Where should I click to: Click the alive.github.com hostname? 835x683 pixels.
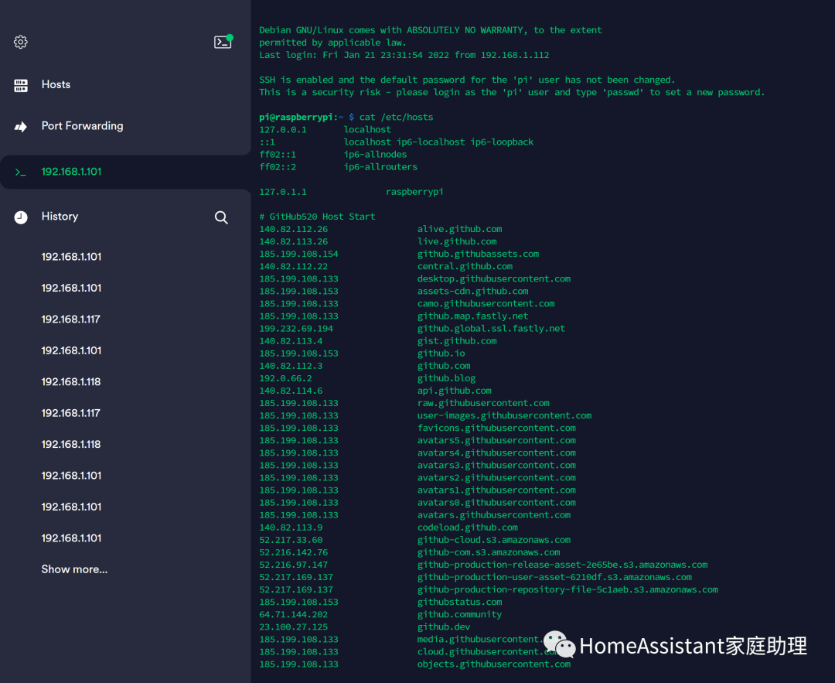(459, 229)
